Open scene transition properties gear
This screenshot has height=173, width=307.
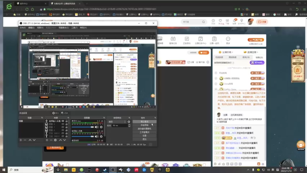129,121
